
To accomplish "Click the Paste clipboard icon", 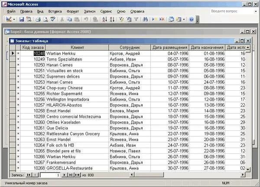I will pyautogui.click(x=77, y=19).
